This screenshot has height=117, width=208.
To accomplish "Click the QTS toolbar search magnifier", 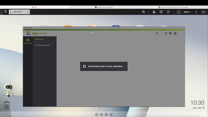I will pos(143,12).
